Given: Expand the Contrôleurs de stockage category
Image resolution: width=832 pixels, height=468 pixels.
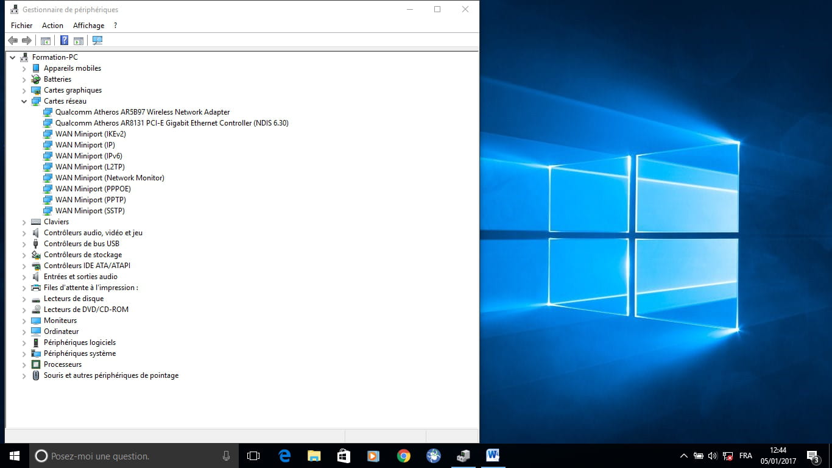Looking at the screenshot, I should [x=24, y=255].
